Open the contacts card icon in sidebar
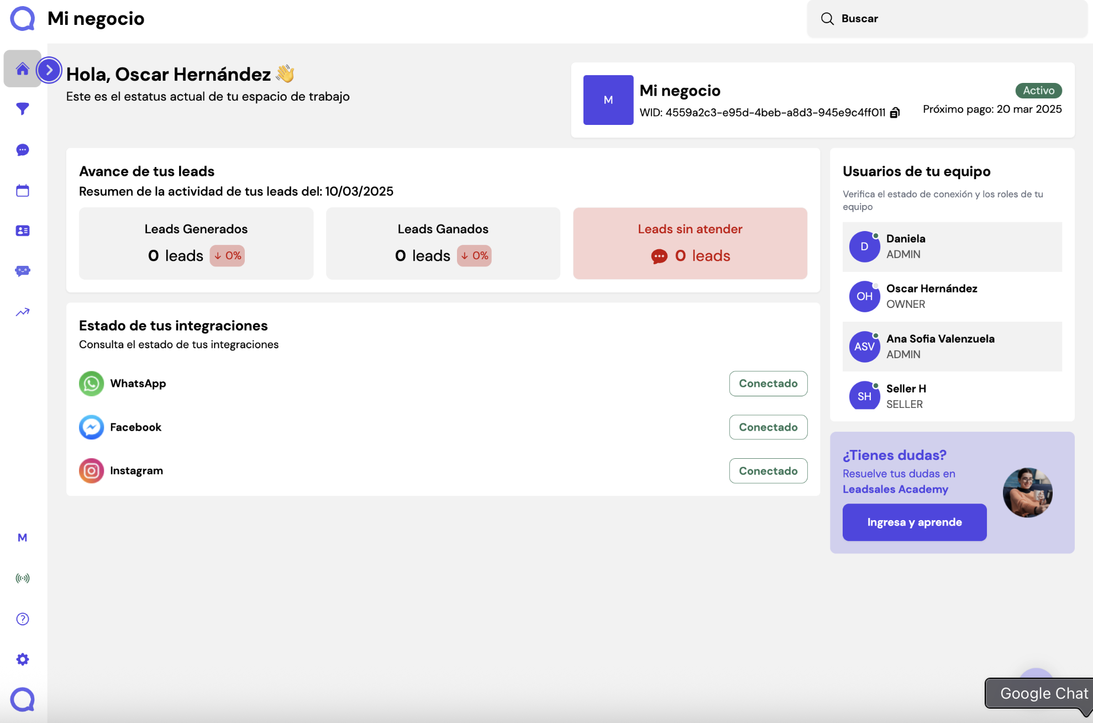 coord(22,231)
